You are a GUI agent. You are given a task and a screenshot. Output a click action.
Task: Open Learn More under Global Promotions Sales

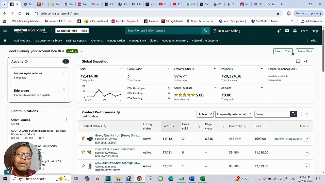click(275, 80)
